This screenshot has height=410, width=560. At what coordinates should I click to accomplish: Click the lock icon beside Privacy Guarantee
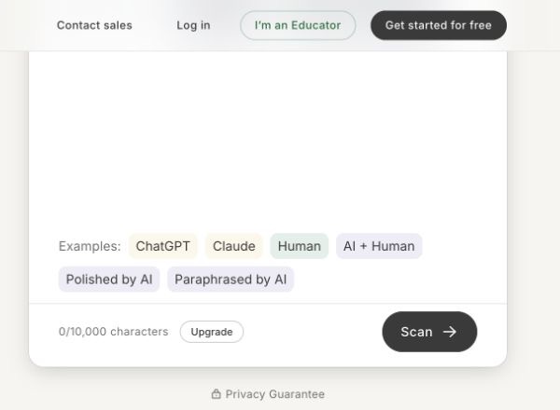pyautogui.click(x=217, y=394)
